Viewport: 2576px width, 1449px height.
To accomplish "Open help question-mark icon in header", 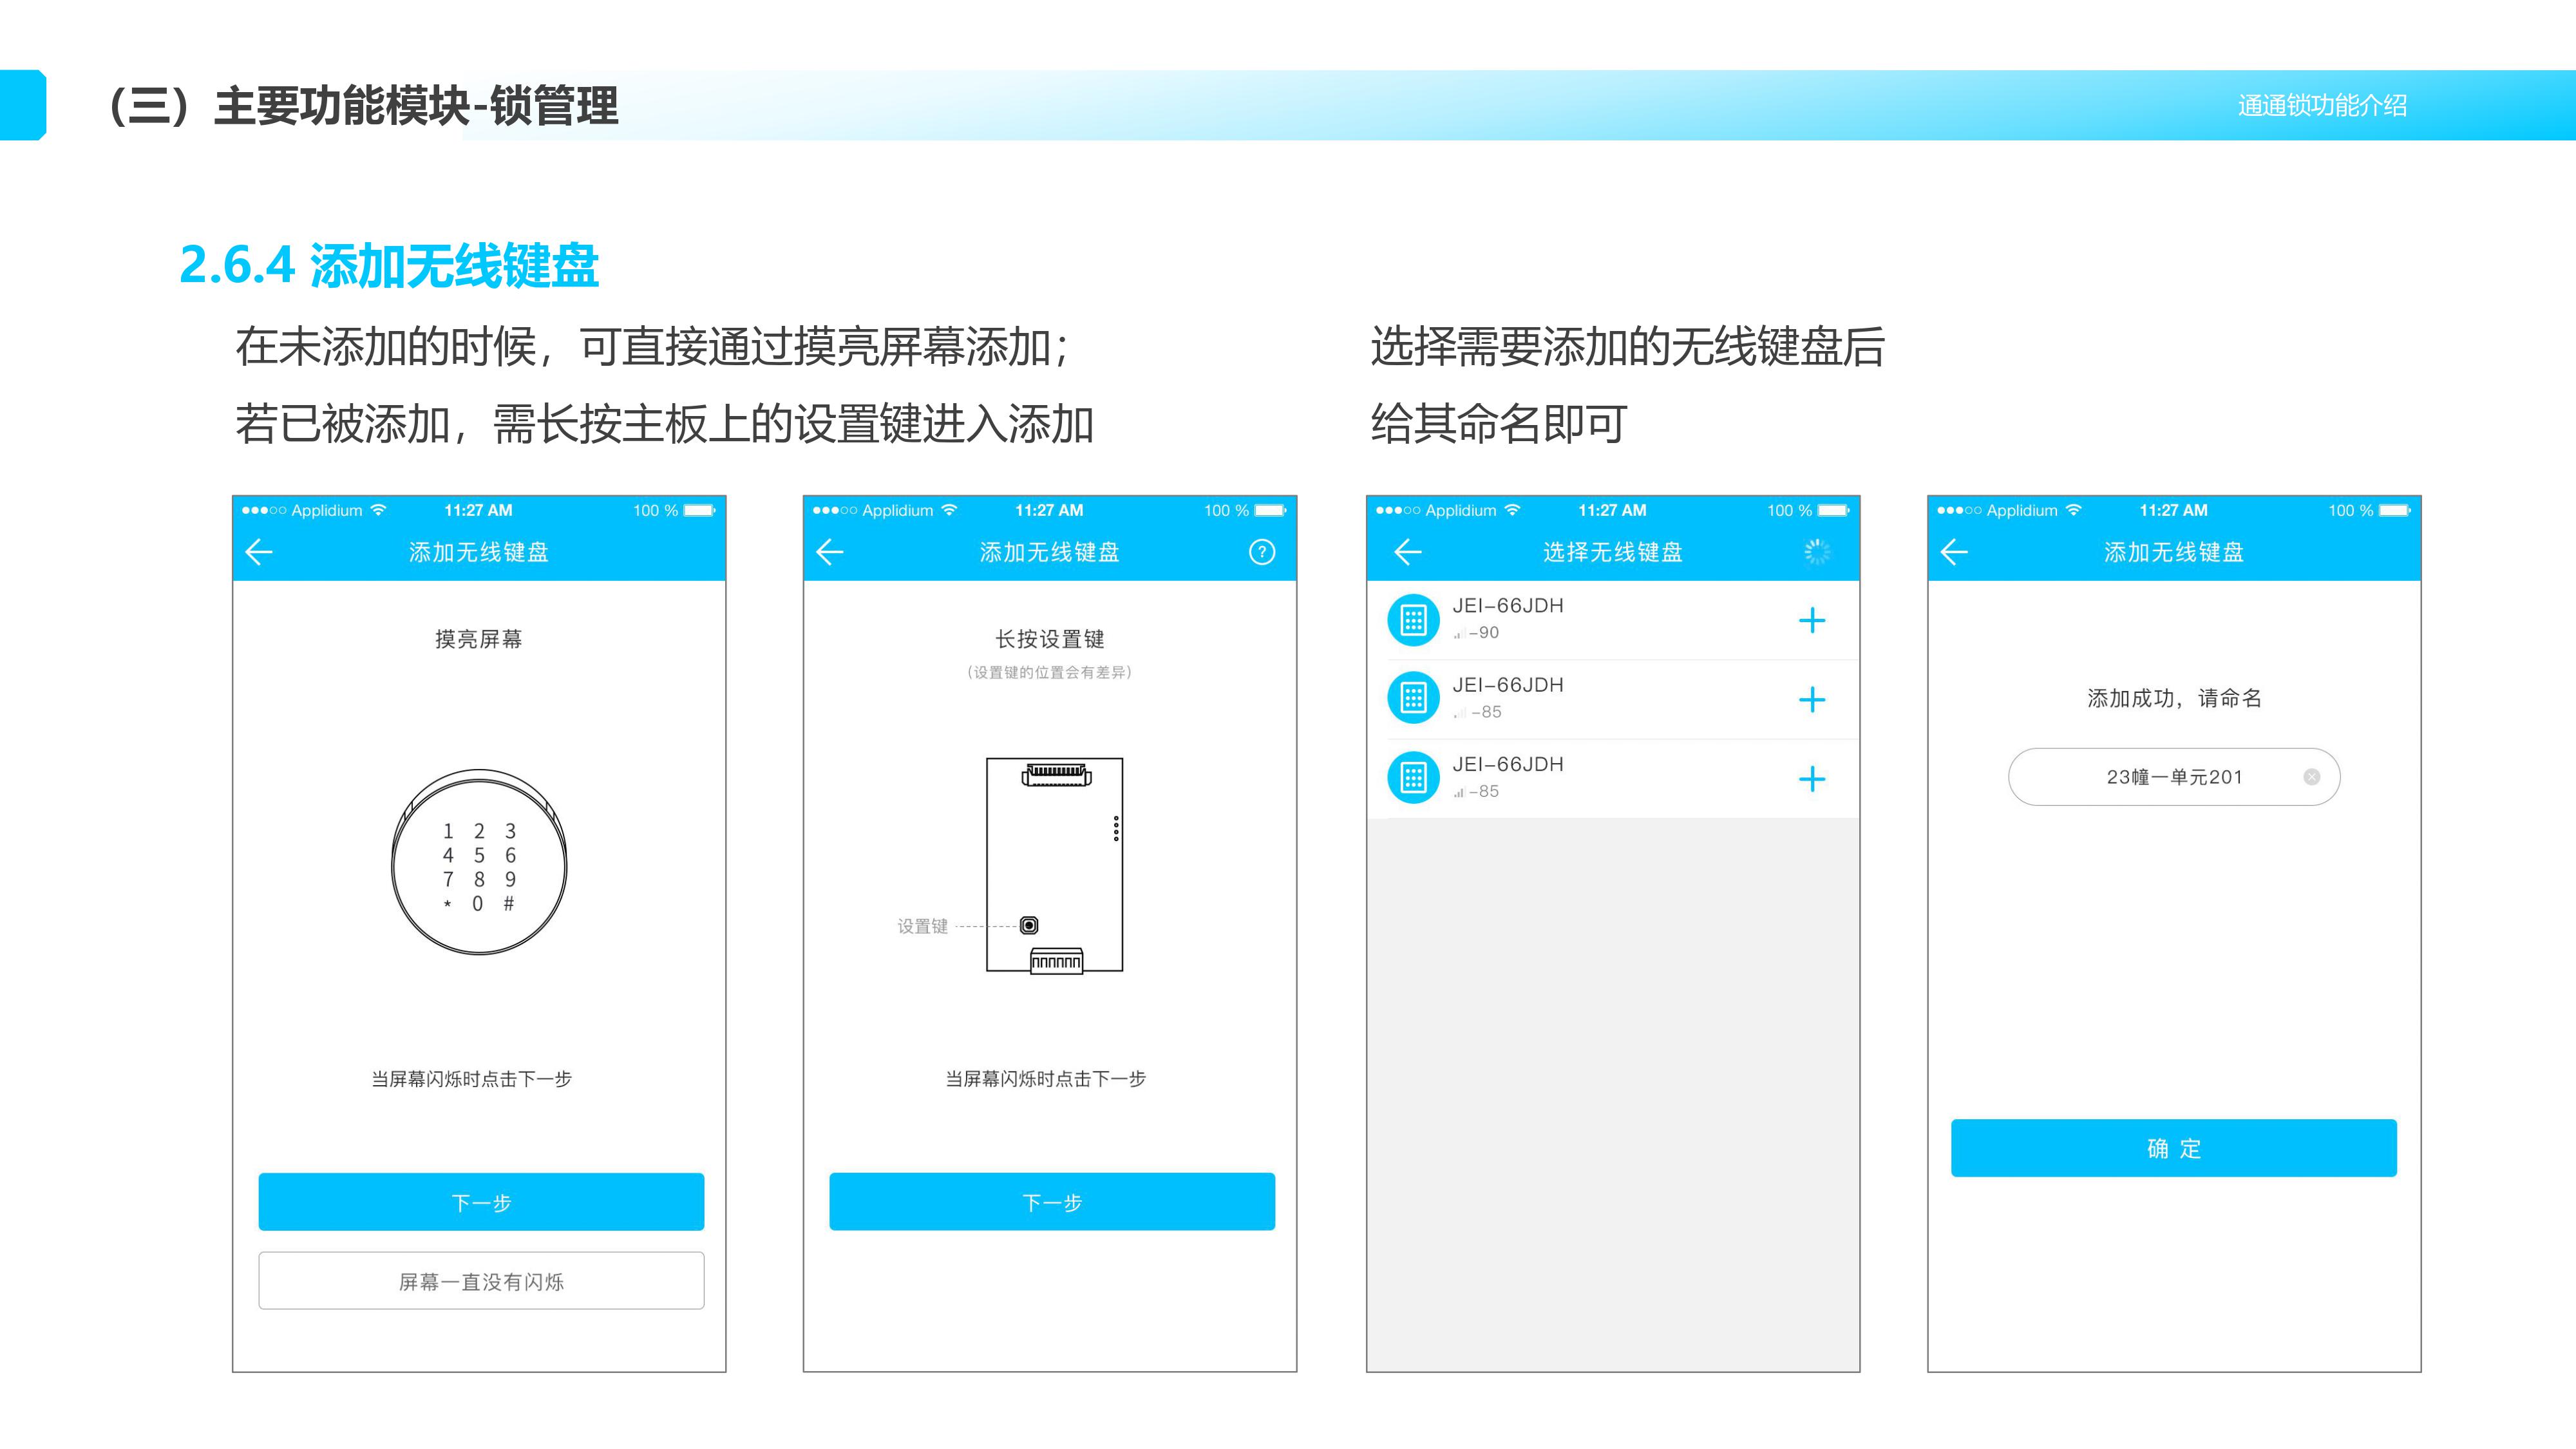I will point(1262,552).
